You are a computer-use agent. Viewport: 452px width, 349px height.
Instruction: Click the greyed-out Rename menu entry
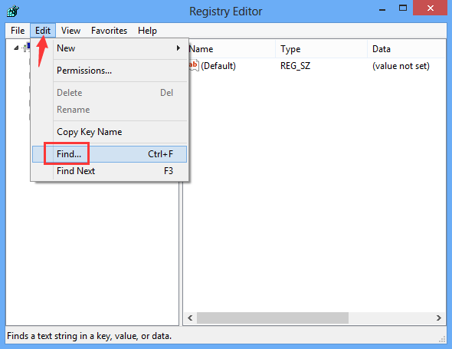(110, 110)
